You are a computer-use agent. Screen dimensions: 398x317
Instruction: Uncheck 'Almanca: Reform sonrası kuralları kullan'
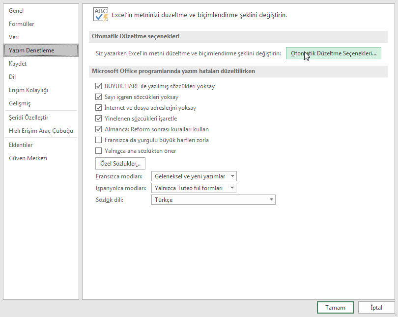[98, 129]
